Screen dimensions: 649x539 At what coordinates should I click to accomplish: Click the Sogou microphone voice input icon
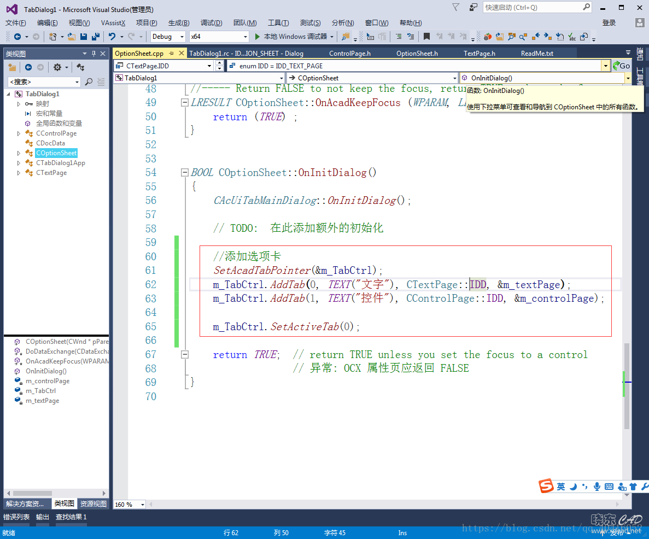pos(597,487)
